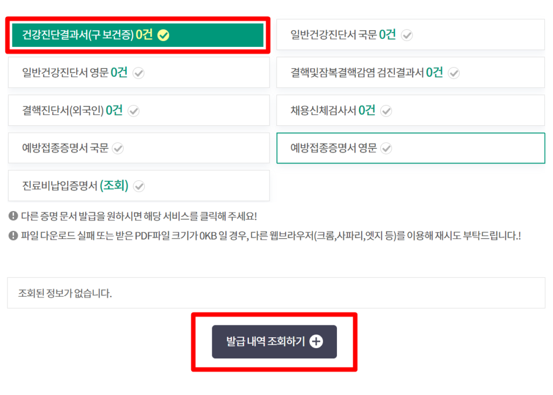
Task: Select 채용신체검사서 document option
Action: coord(323,111)
